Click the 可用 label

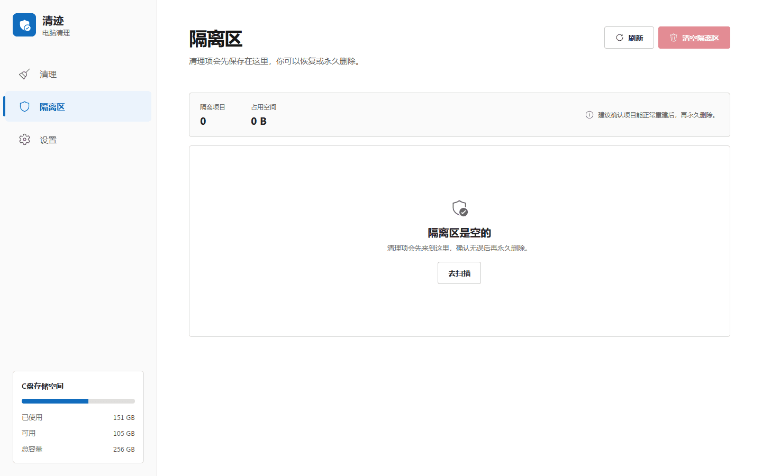(29, 433)
